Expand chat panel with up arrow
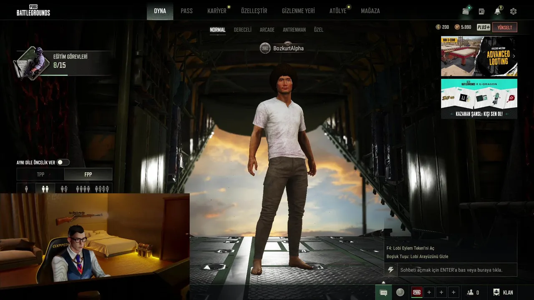The height and width of the screenshot is (300, 534). point(383,282)
